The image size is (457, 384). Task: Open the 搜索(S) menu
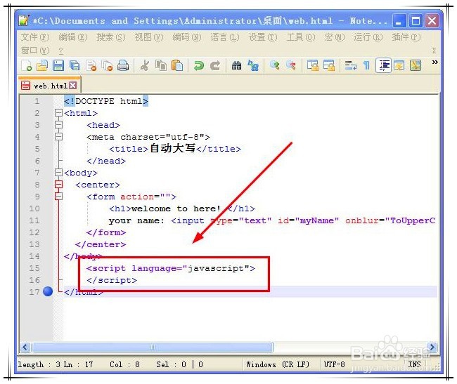tap(111, 37)
